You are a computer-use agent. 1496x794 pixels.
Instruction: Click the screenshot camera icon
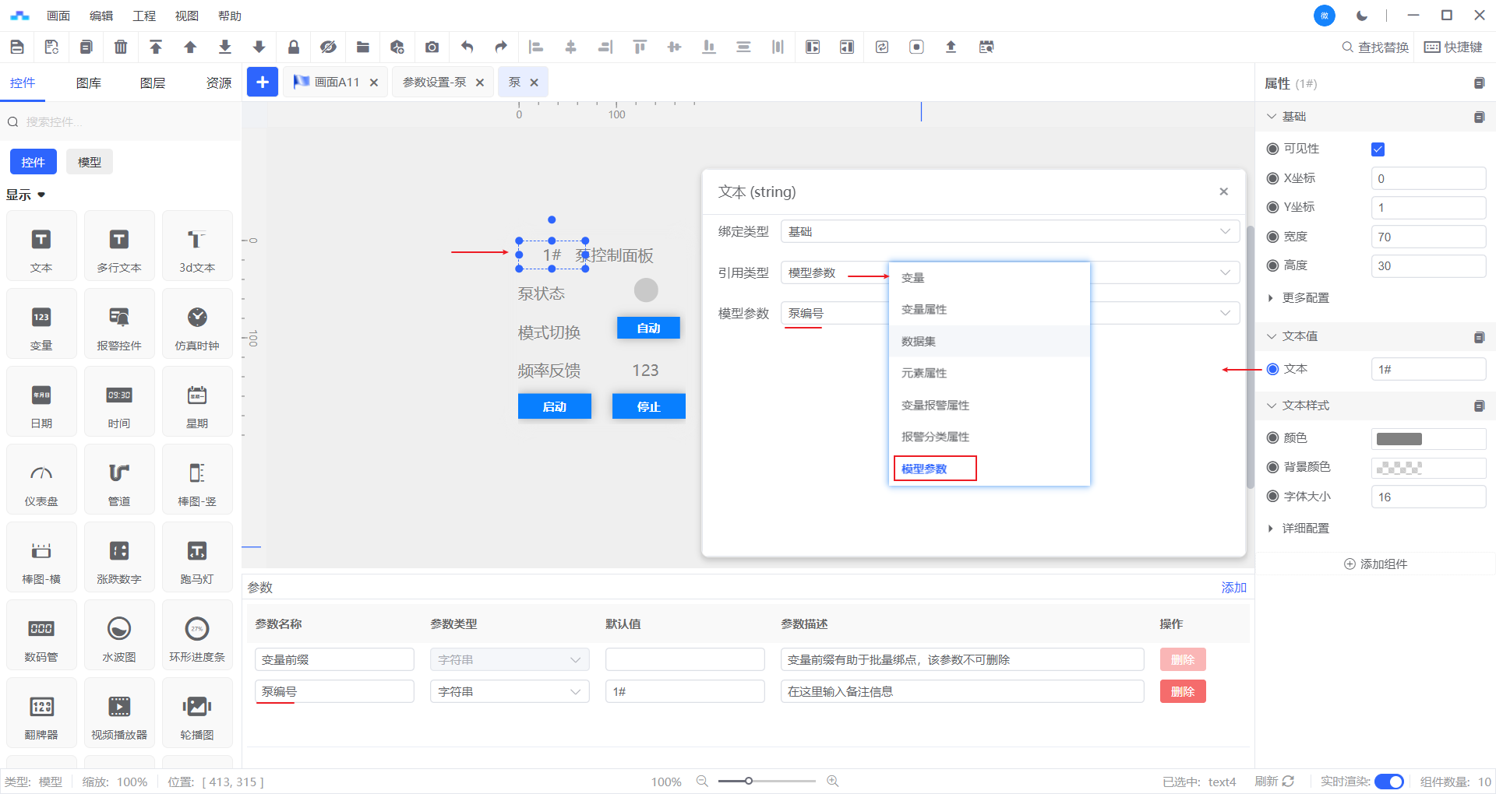pos(432,47)
